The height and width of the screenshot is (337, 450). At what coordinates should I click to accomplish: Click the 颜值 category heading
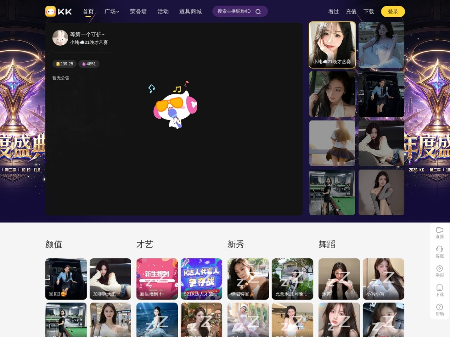pos(54,245)
